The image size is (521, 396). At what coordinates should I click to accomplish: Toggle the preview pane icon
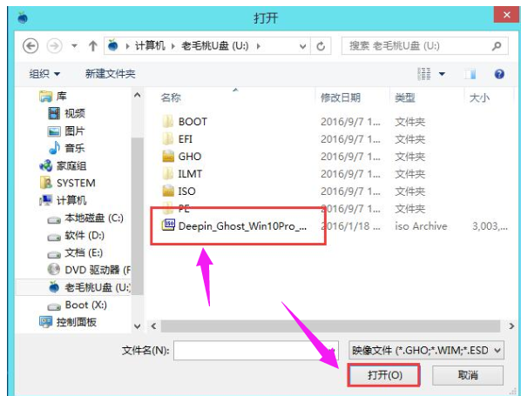(x=470, y=74)
